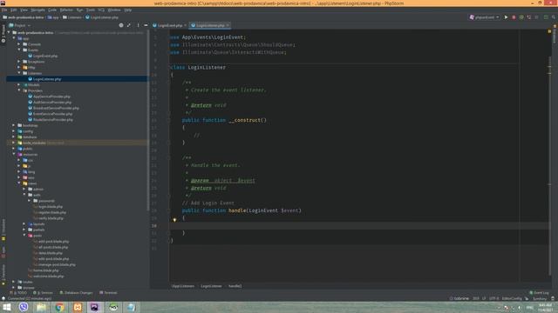558x313 pixels.
Task: Click the yellow inspection indicator at editor top right
Action: point(549,31)
